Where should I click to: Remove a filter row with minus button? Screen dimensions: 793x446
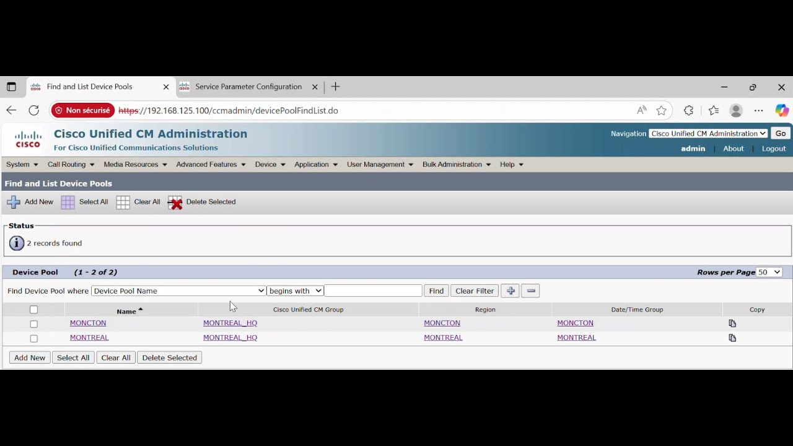pos(531,291)
